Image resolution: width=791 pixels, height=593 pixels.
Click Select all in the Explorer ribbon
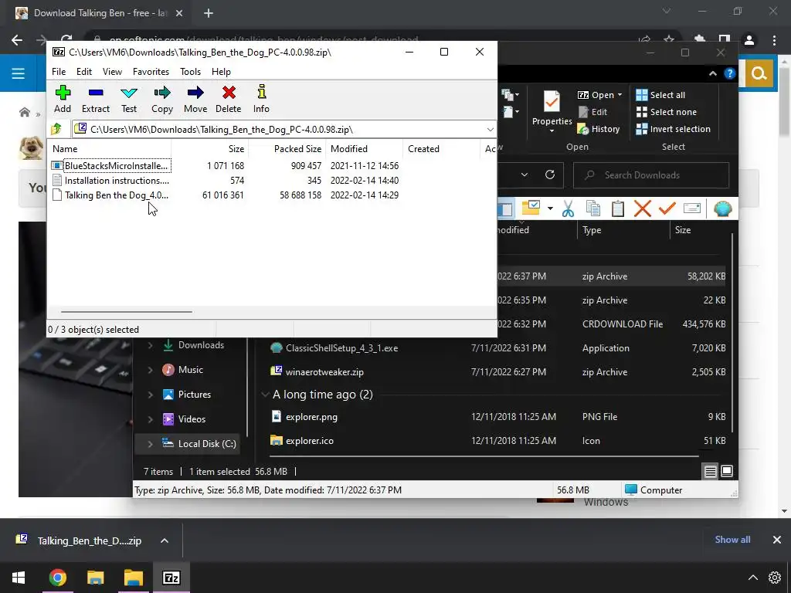click(660, 95)
